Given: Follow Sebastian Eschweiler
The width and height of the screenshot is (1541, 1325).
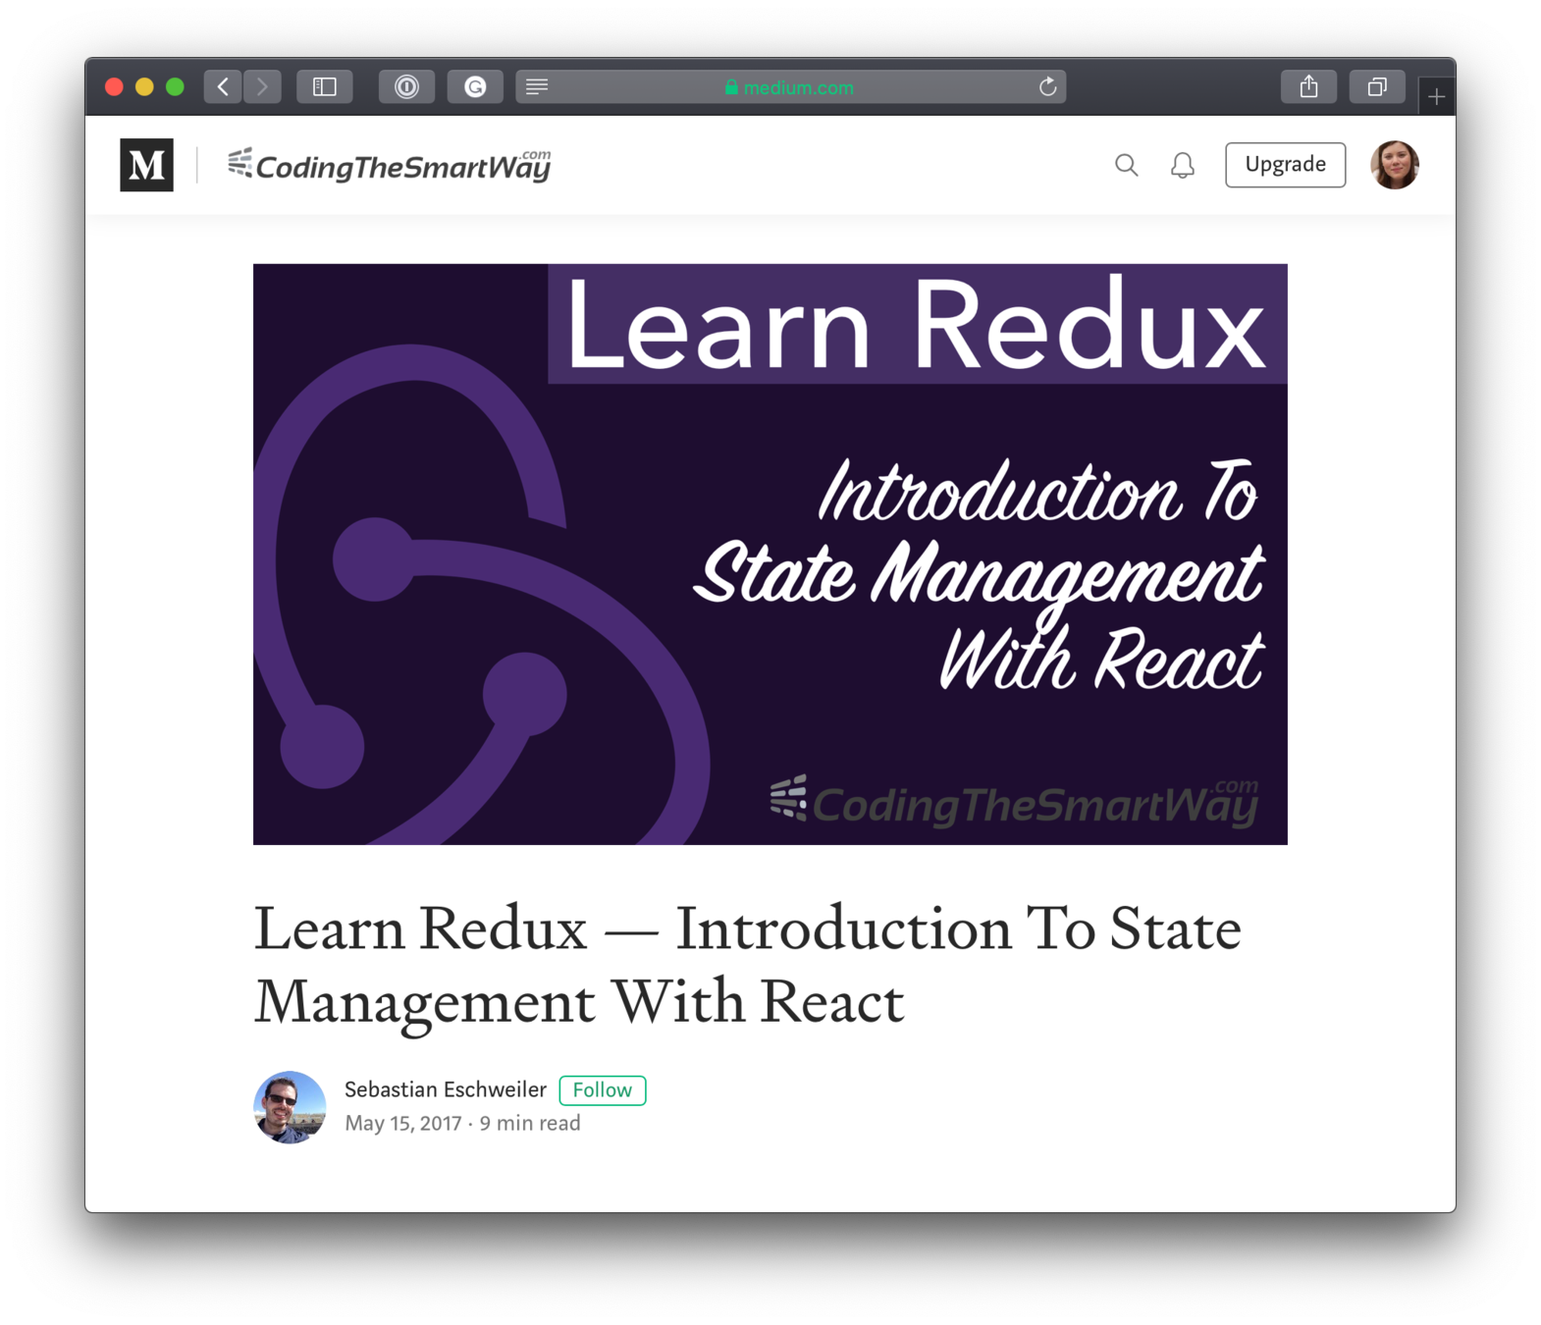Looking at the screenshot, I should [x=603, y=1090].
